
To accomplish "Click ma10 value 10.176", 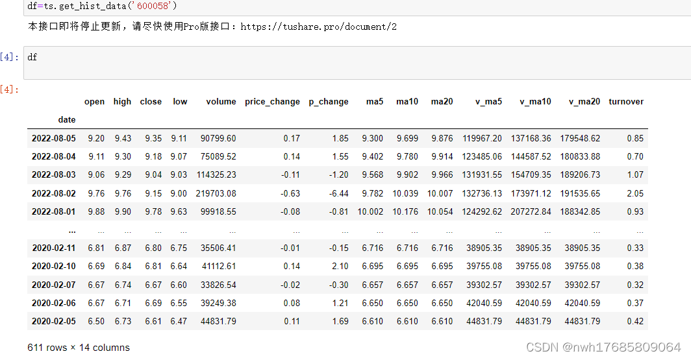I will (x=405, y=212).
